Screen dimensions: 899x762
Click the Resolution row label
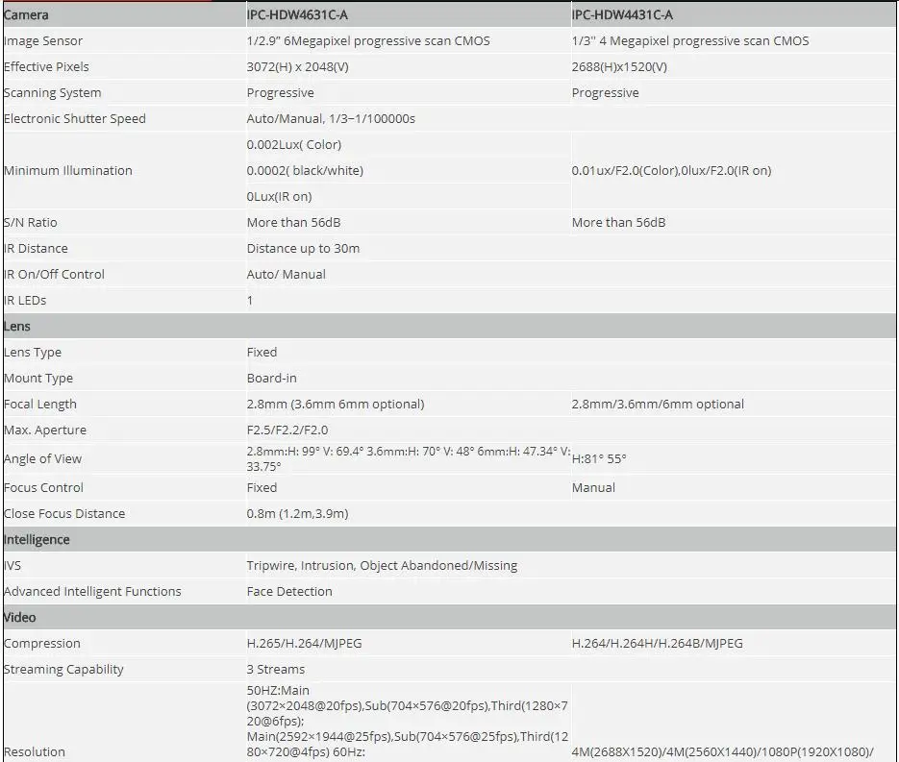point(35,751)
